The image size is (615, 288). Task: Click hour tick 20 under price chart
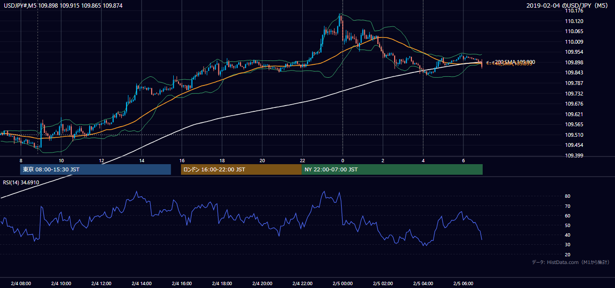coord(262,160)
